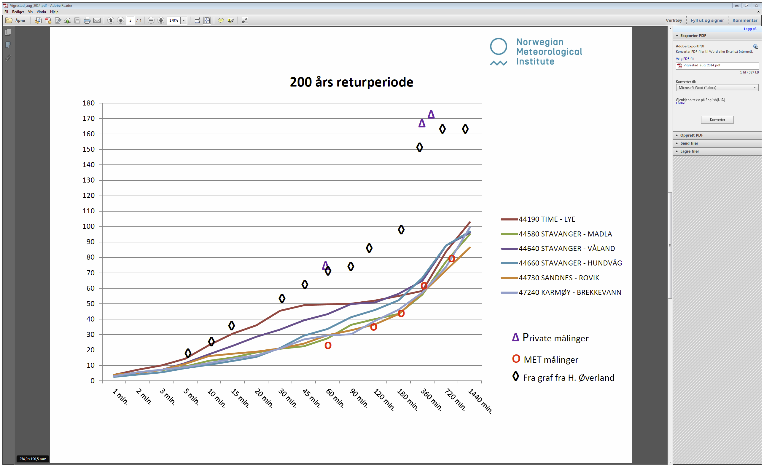
Task: Click the Save floppy disk icon
Action: pos(77,20)
